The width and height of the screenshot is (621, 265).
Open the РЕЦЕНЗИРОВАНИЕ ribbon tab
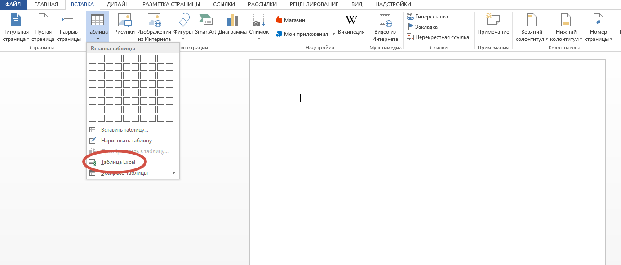314,4
